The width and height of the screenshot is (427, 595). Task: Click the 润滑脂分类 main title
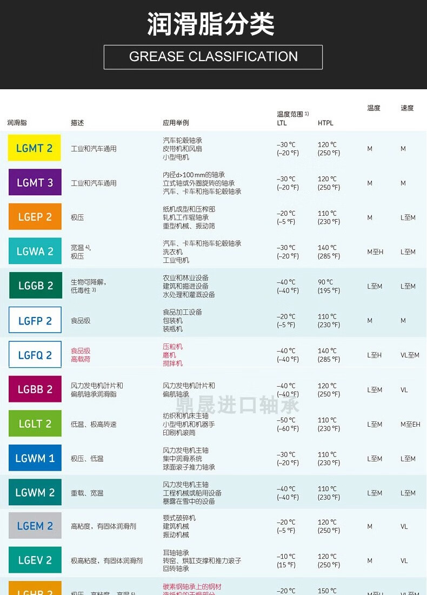(x=211, y=24)
